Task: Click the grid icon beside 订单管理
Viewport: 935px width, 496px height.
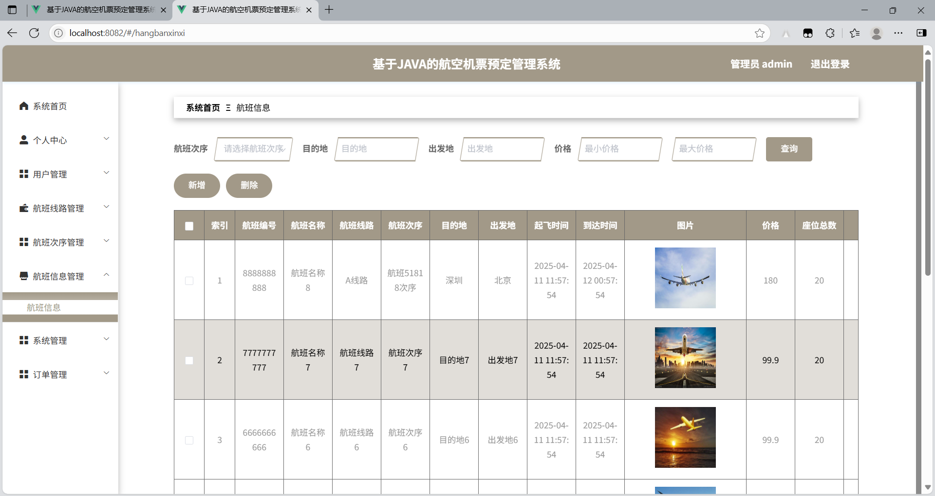Action: tap(23, 374)
